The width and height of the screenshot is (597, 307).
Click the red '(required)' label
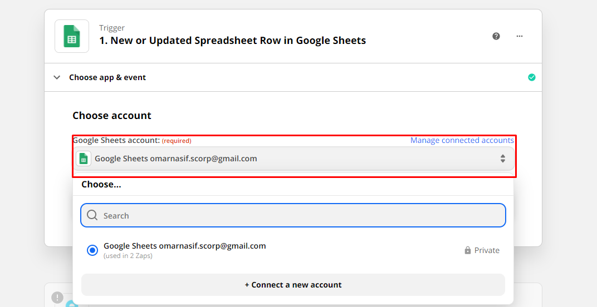coord(177,141)
